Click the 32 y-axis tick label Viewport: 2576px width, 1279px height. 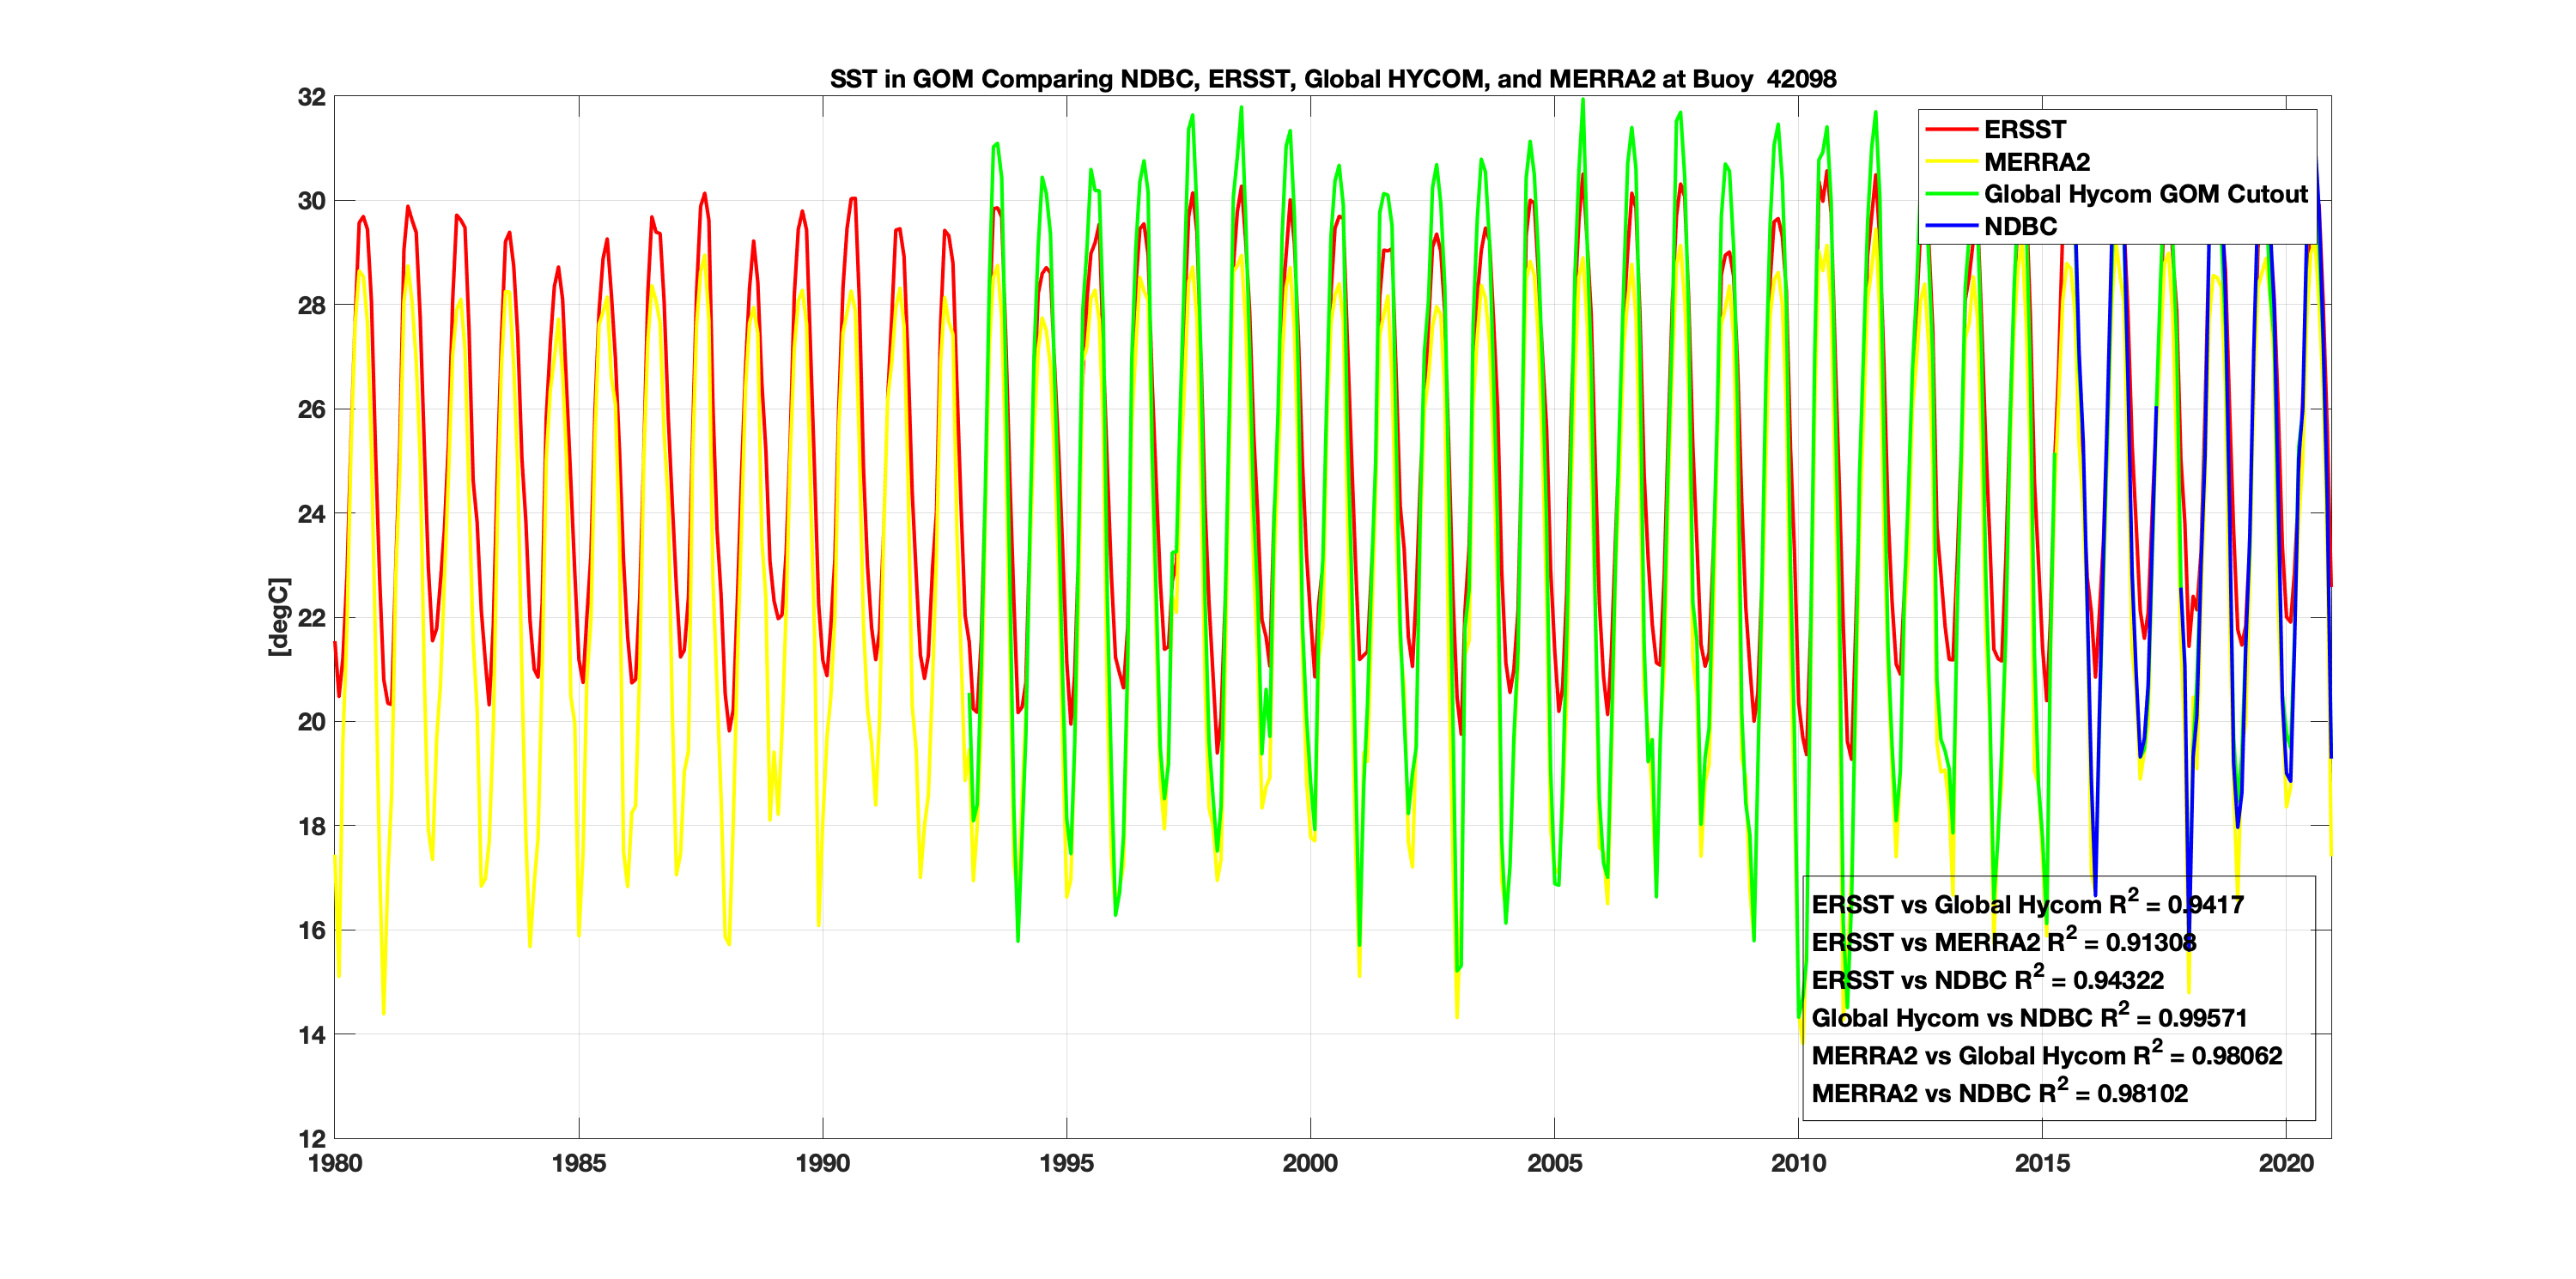pos(311,97)
